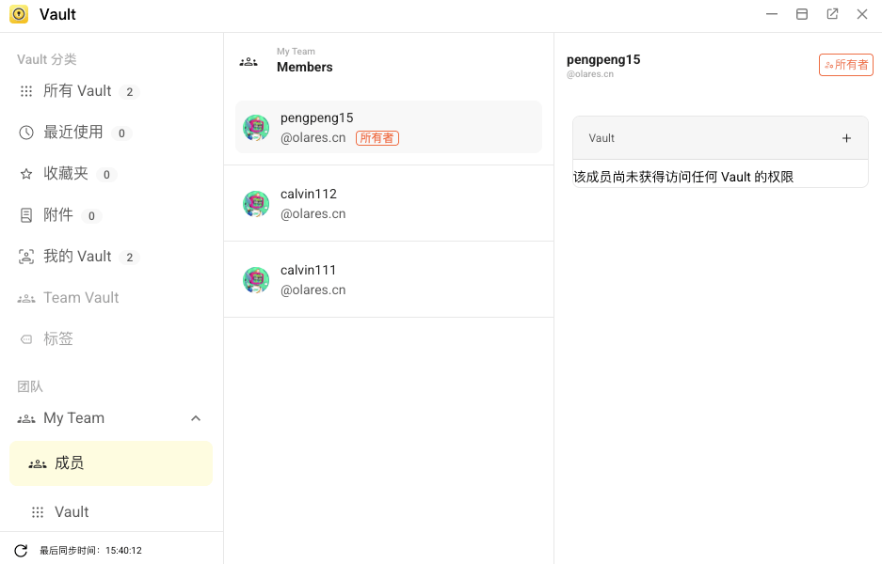
Task: Open Team Vault category
Action: [x=81, y=298]
